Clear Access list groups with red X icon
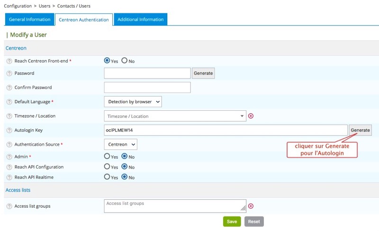This screenshot has width=379, height=231. 251,206
